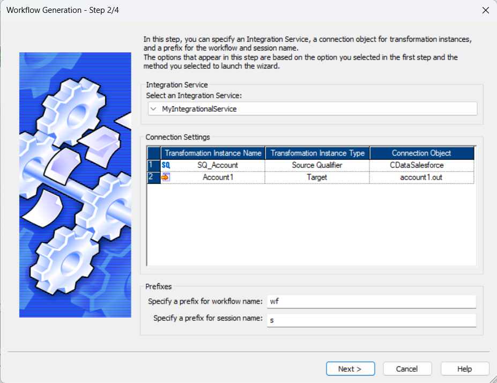Click the close X of the wizard window
The height and width of the screenshot is (383, 497).
point(485,10)
